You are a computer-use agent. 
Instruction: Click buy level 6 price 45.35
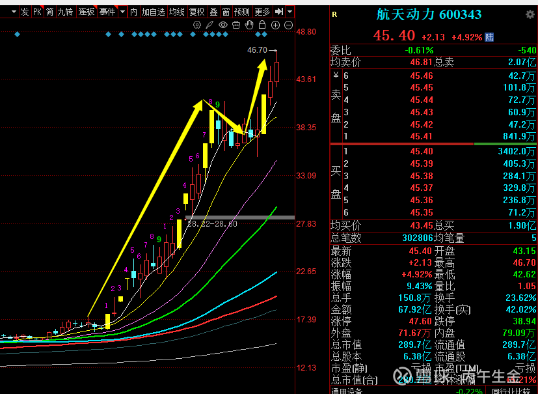click(x=422, y=212)
